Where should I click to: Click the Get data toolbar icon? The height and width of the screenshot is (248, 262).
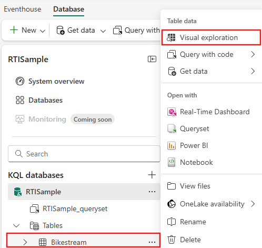61,30
